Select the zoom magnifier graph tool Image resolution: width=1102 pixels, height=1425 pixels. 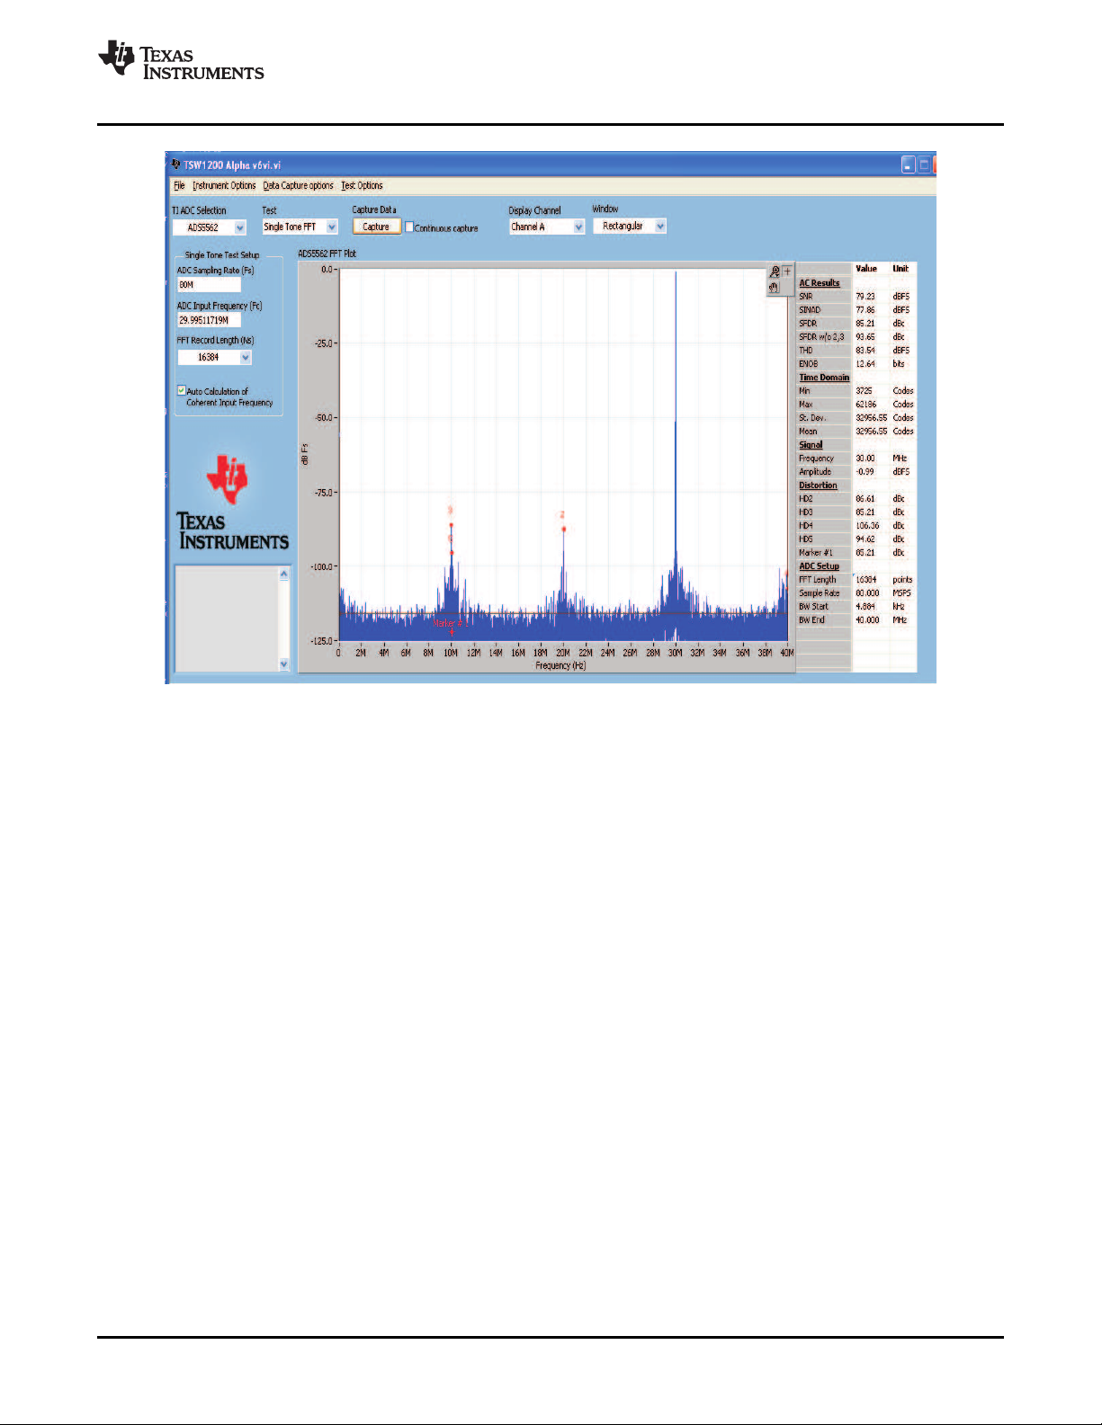775,272
